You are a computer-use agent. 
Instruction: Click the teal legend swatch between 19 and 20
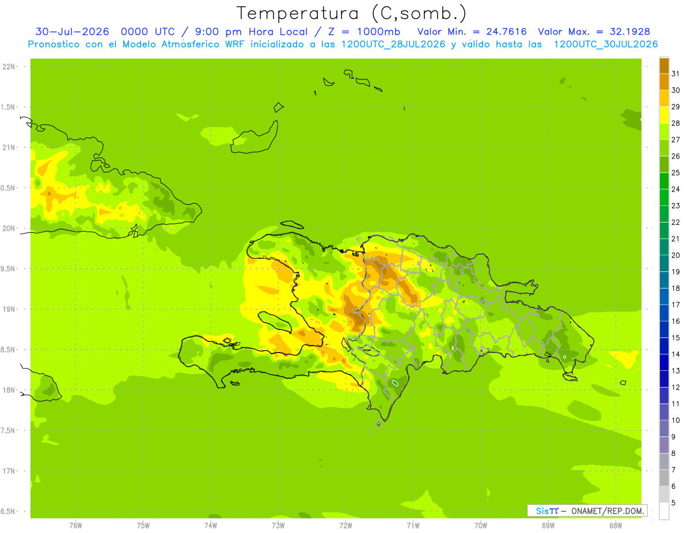click(664, 264)
